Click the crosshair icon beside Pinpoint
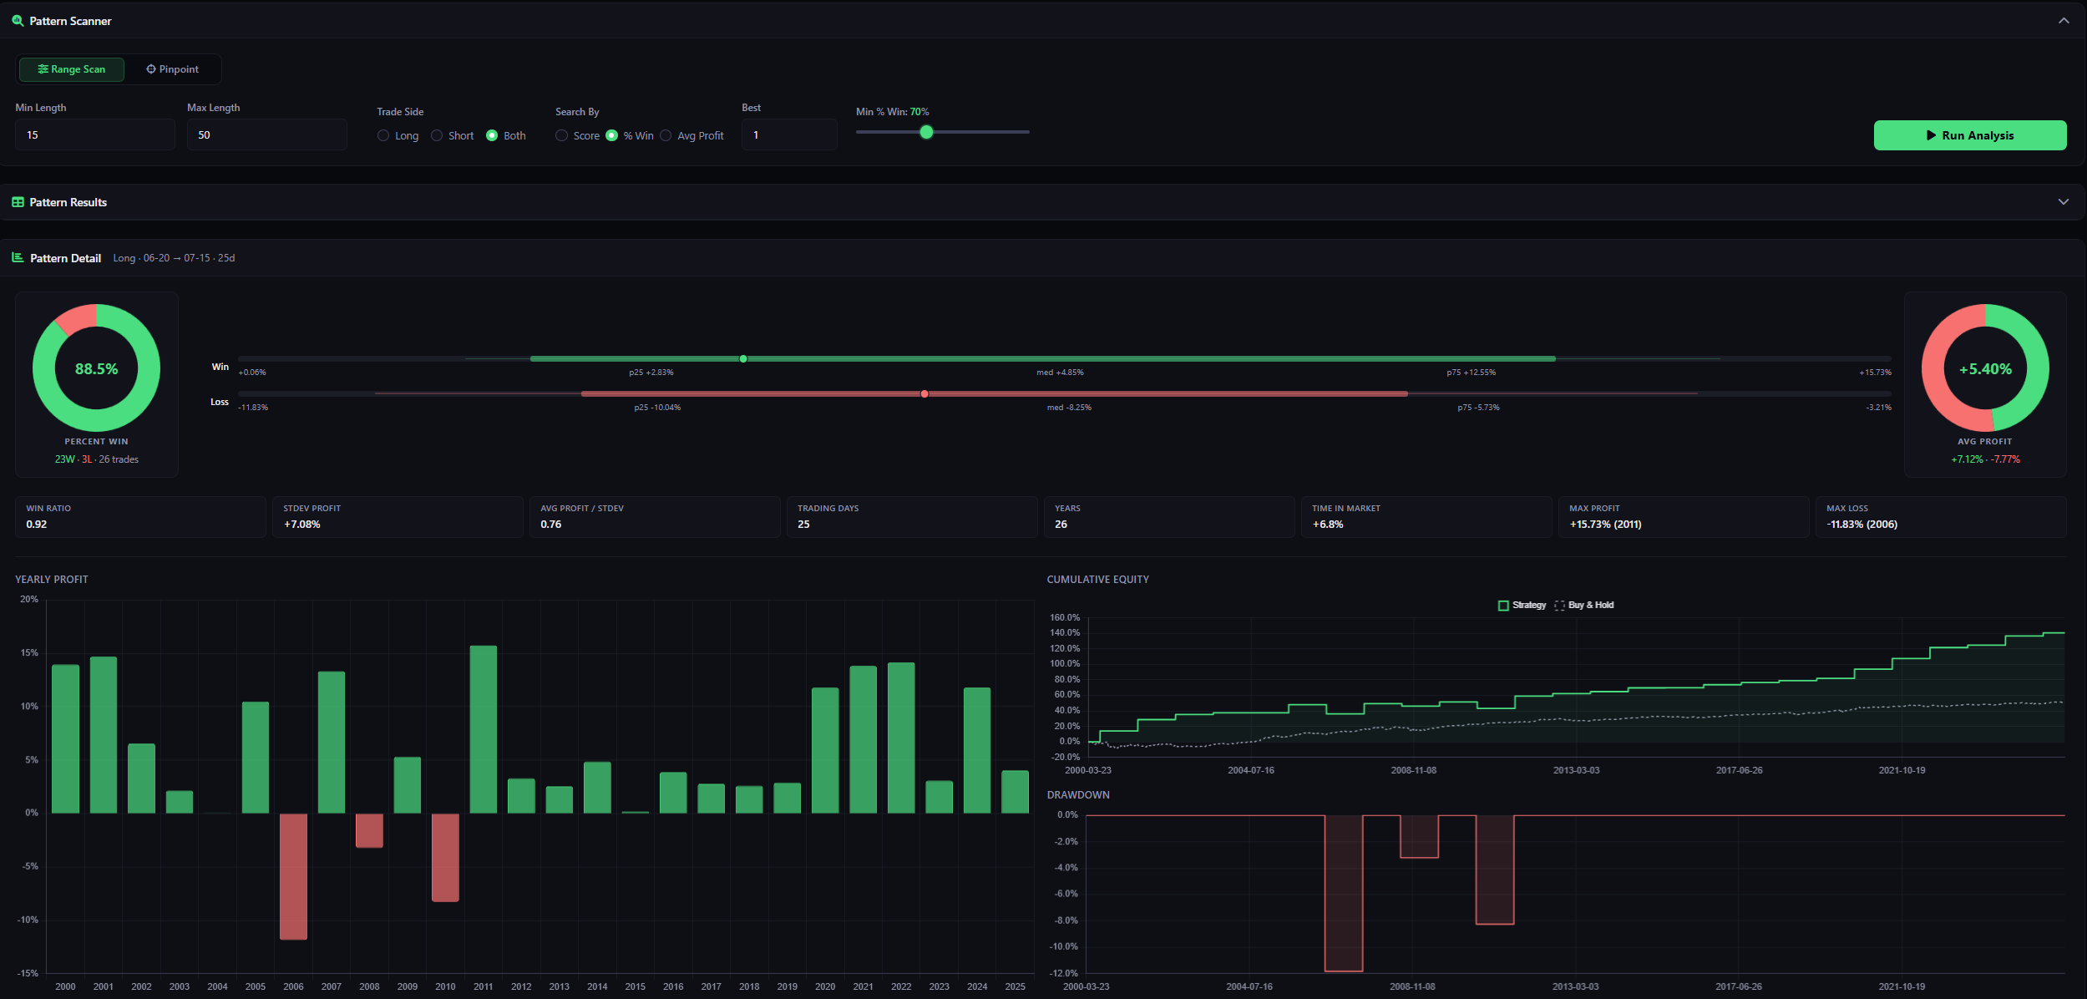2087x999 pixels. point(151,68)
